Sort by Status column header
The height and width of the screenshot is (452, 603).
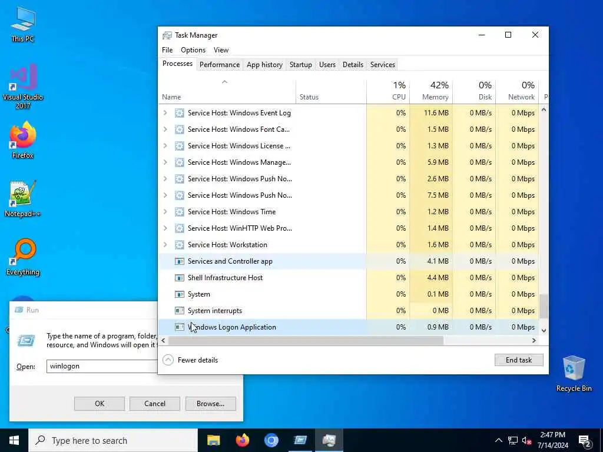pyautogui.click(x=331, y=91)
